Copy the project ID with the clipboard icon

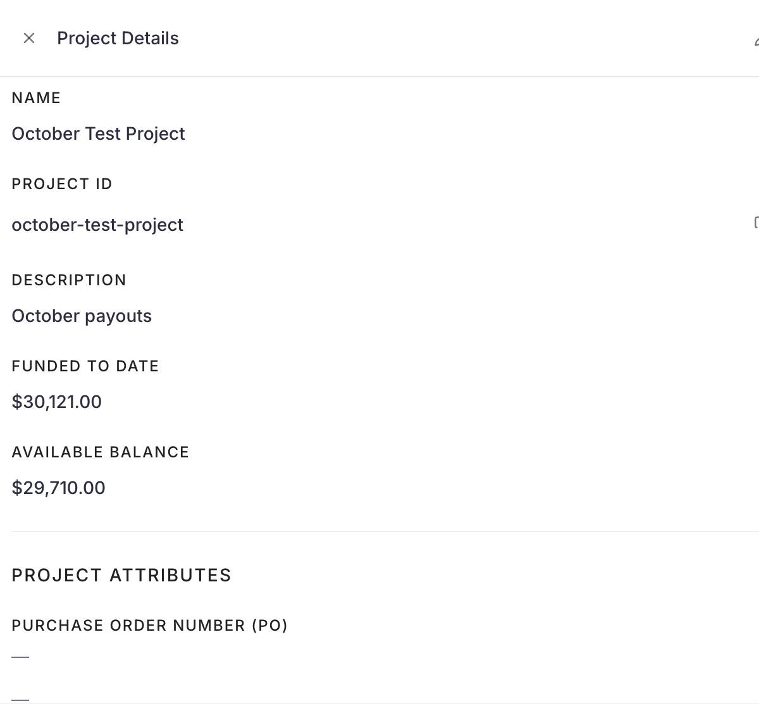pos(756,222)
